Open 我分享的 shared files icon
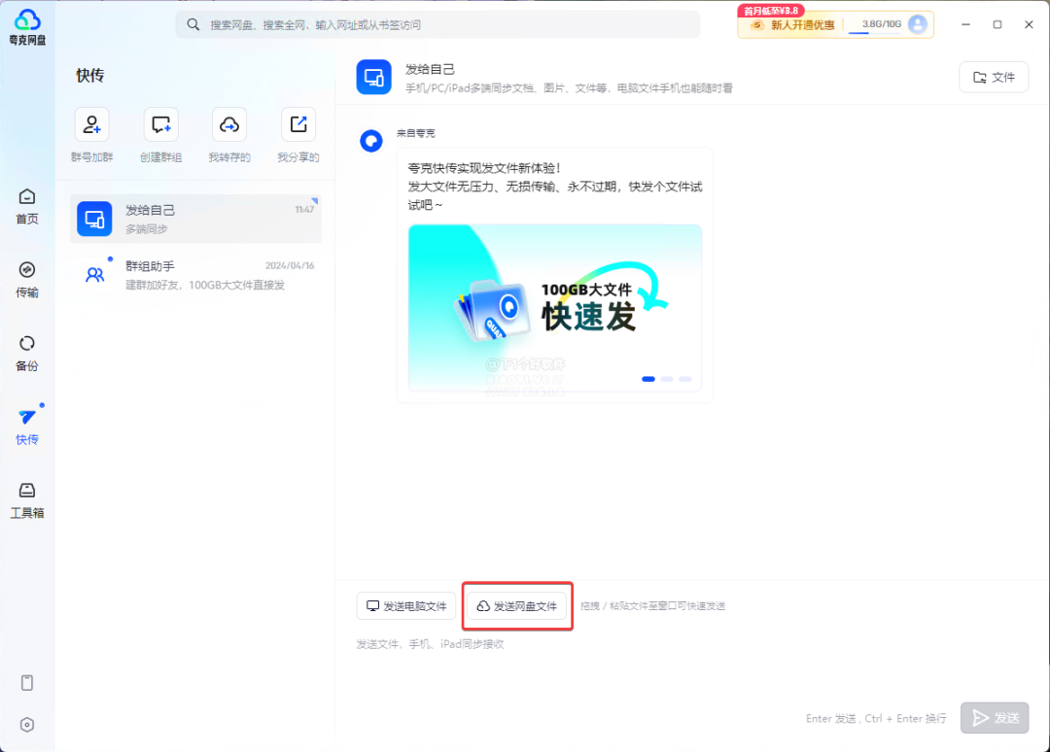1050x752 pixels. (x=298, y=124)
